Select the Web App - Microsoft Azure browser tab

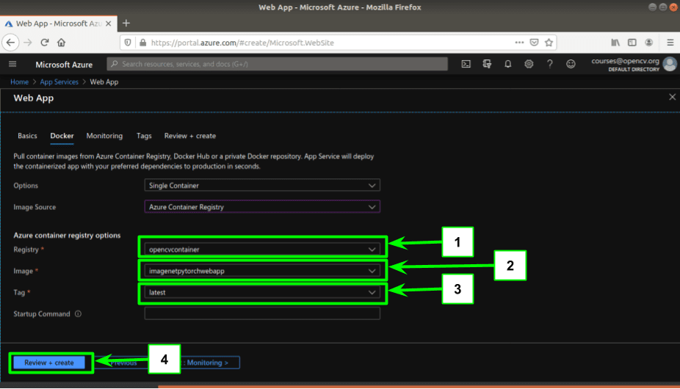click(x=58, y=23)
